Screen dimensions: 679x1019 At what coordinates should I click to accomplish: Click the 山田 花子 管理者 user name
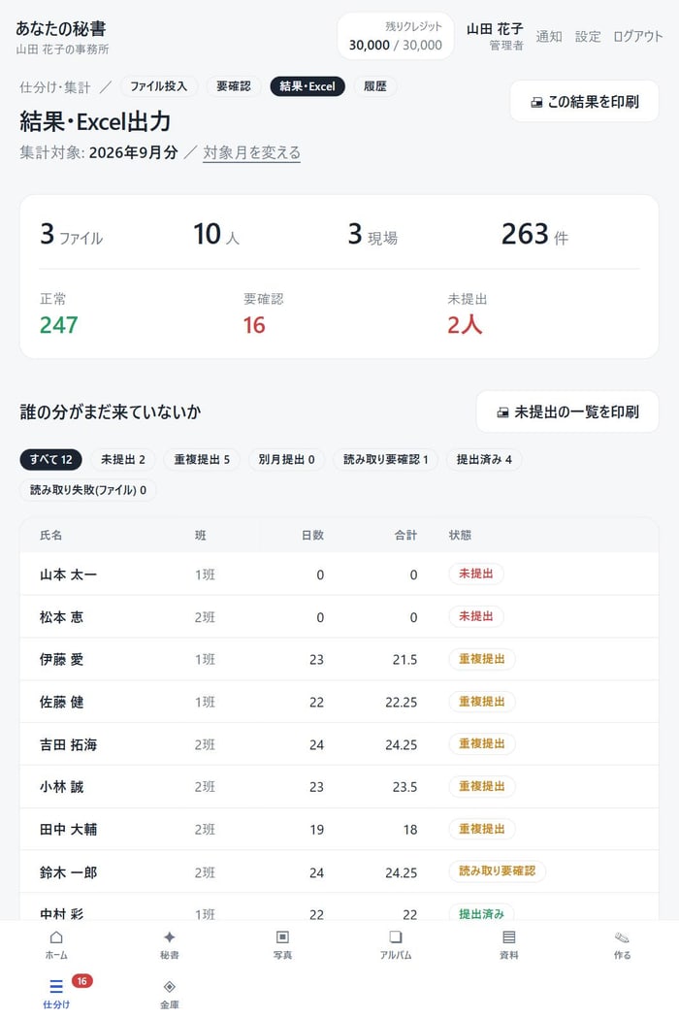pos(495,37)
